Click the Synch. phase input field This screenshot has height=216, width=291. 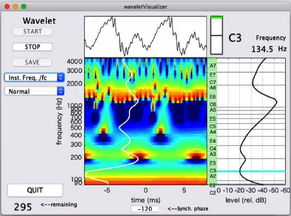click(x=145, y=209)
